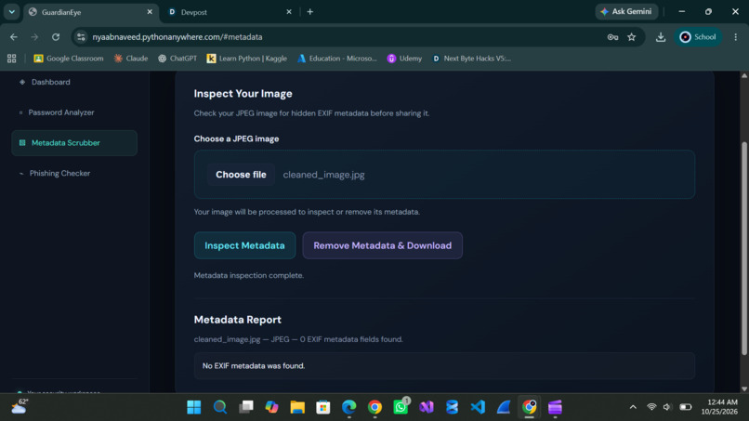Click 'No EXIF metadata was found.' text

click(x=254, y=366)
